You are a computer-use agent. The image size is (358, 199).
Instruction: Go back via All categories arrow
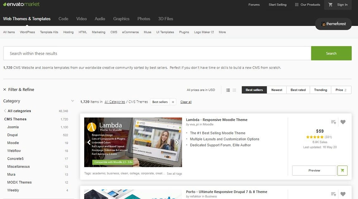5,111
